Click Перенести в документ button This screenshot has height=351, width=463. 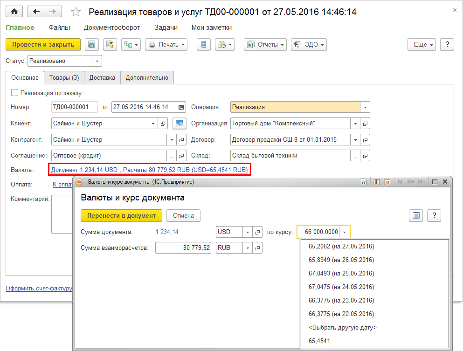(x=121, y=215)
